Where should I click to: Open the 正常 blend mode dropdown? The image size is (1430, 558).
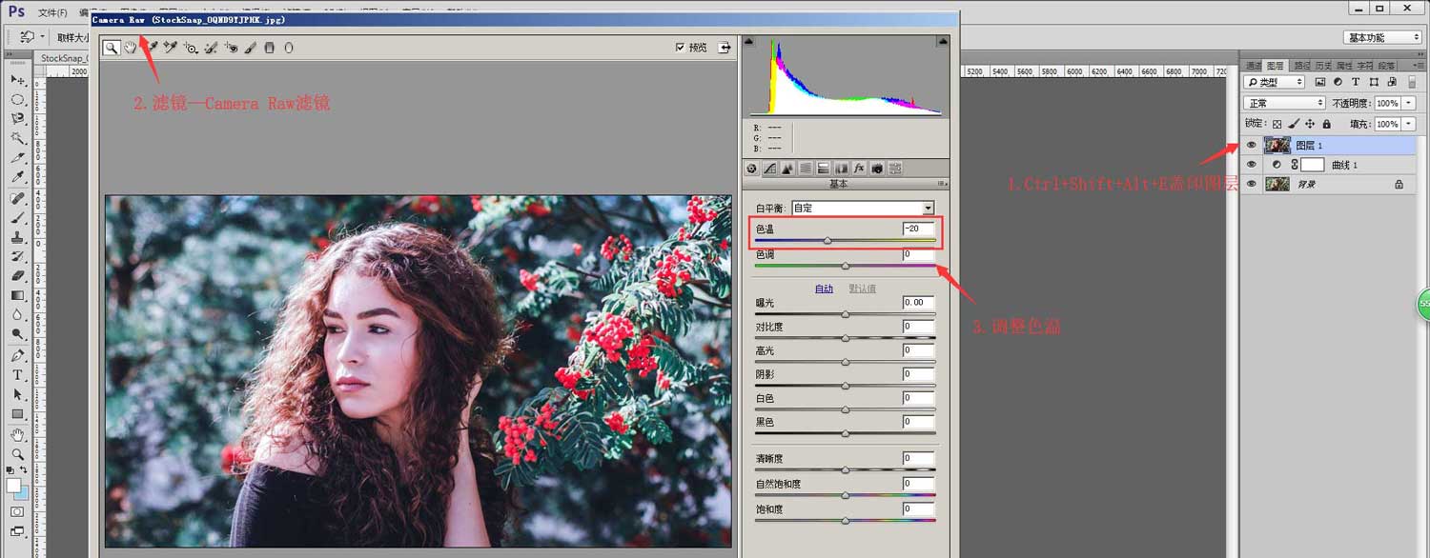[x=1284, y=103]
